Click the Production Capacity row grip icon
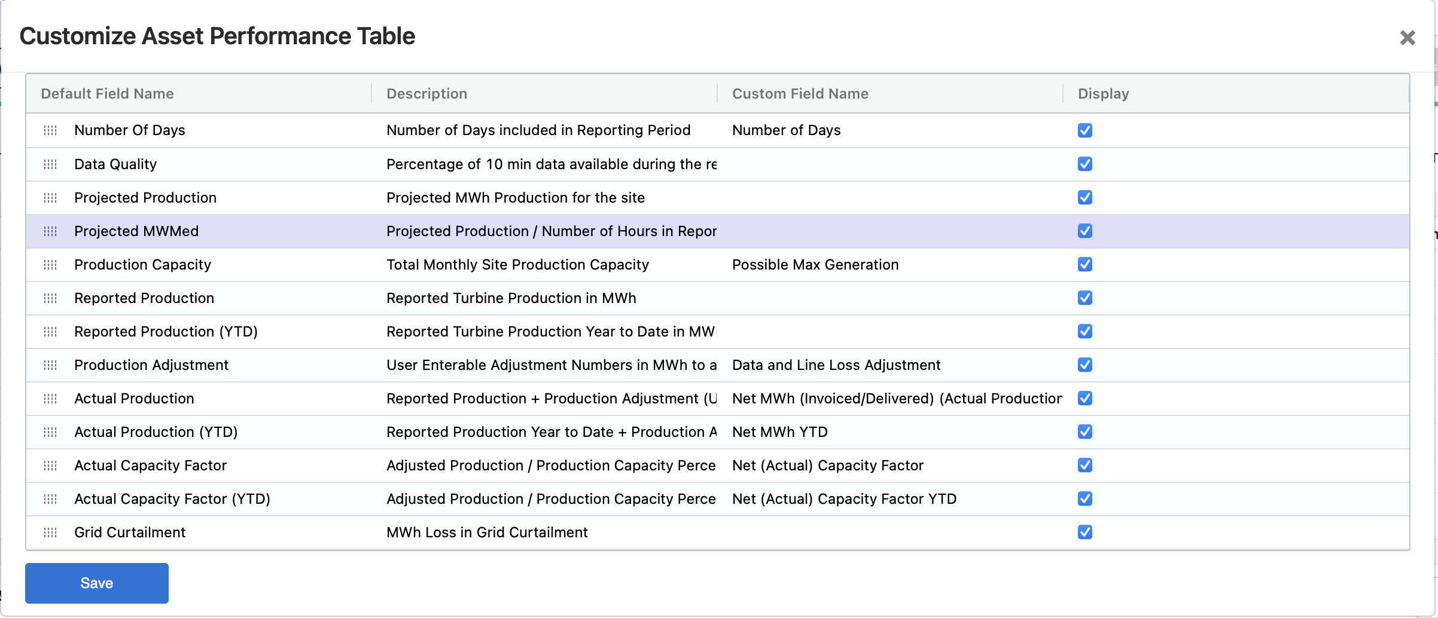Image resolution: width=1438 pixels, height=618 pixels. pyautogui.click(x=50, y=265)
